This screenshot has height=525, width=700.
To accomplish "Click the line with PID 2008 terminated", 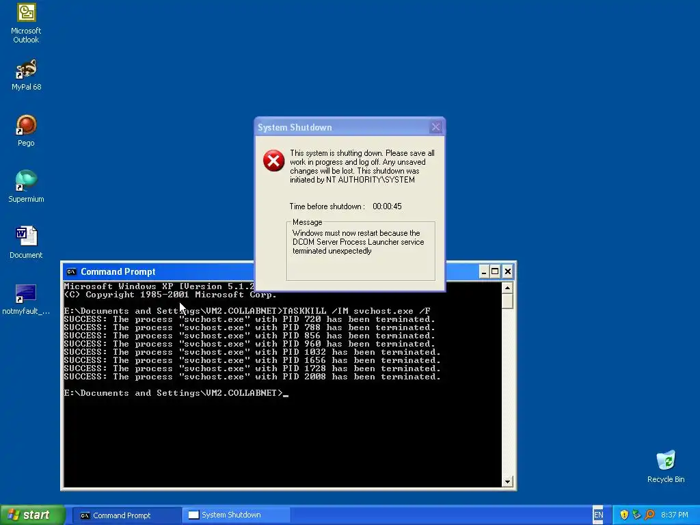I will (252, 377).
